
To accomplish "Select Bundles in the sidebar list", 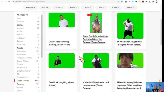I will [x=20, y=21].
